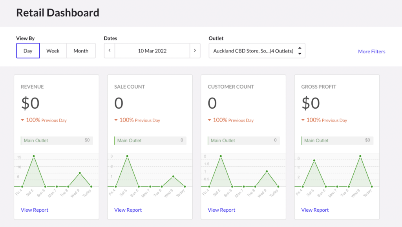
Task: Click the Main Outlet row on Sale Count card
Action: click(x=150, y=140)
